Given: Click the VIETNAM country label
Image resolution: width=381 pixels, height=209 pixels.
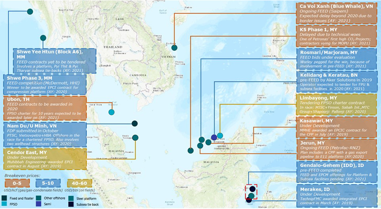Looking at the screenshot, I should point(168,57).
